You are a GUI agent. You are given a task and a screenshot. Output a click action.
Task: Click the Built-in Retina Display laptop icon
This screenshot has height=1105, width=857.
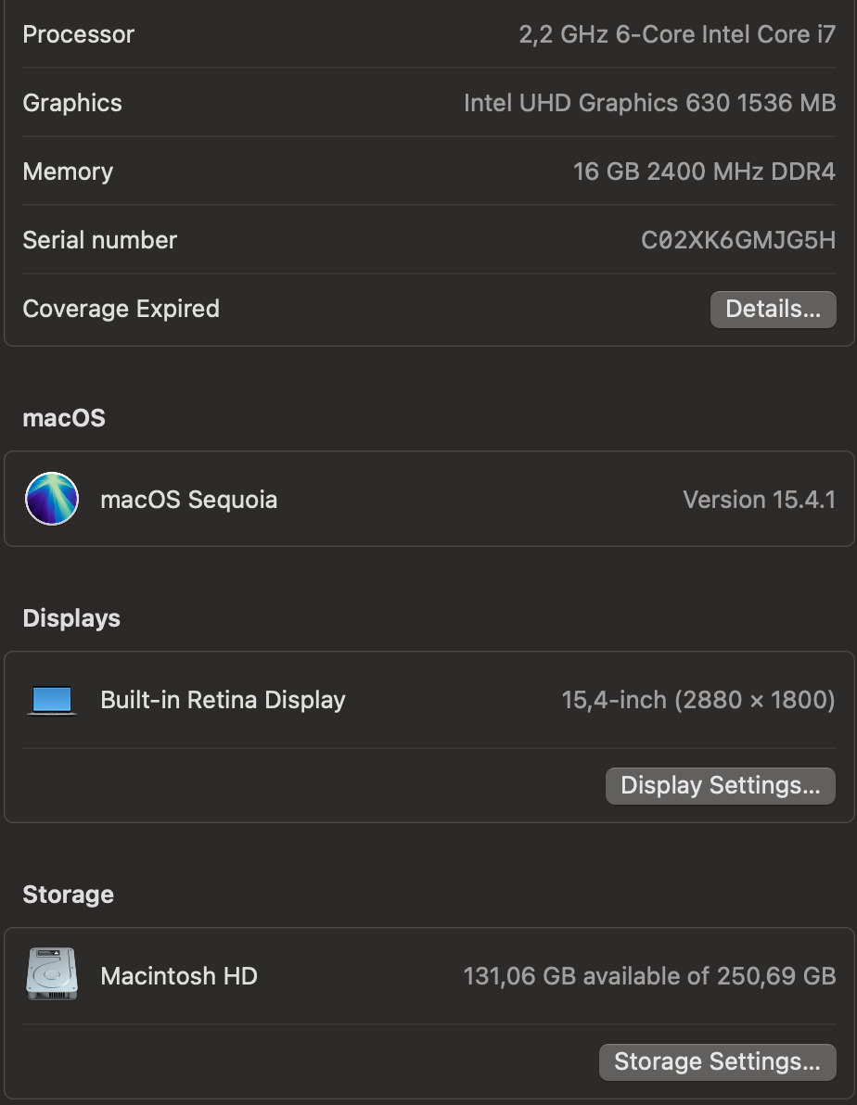click(x=52, y=700)
